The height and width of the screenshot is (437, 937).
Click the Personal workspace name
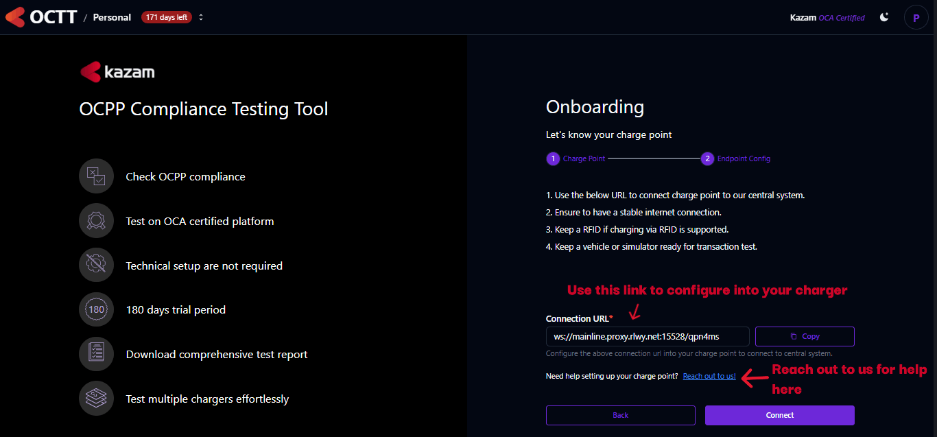tap(112, 17)
